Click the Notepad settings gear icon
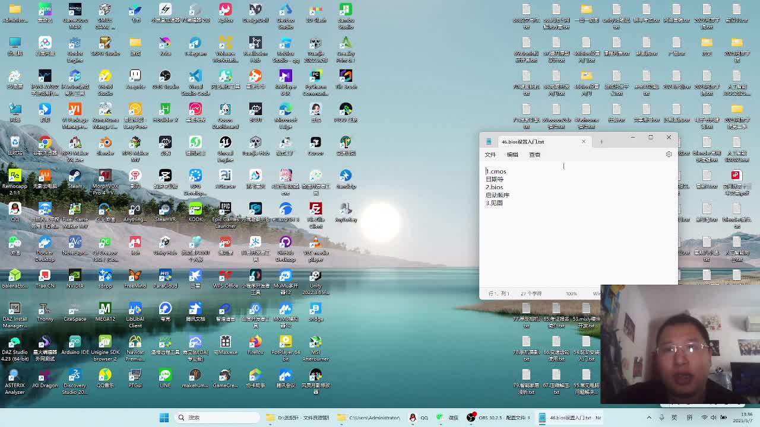Viewport: 760px width, 427px height. point(669,154)
